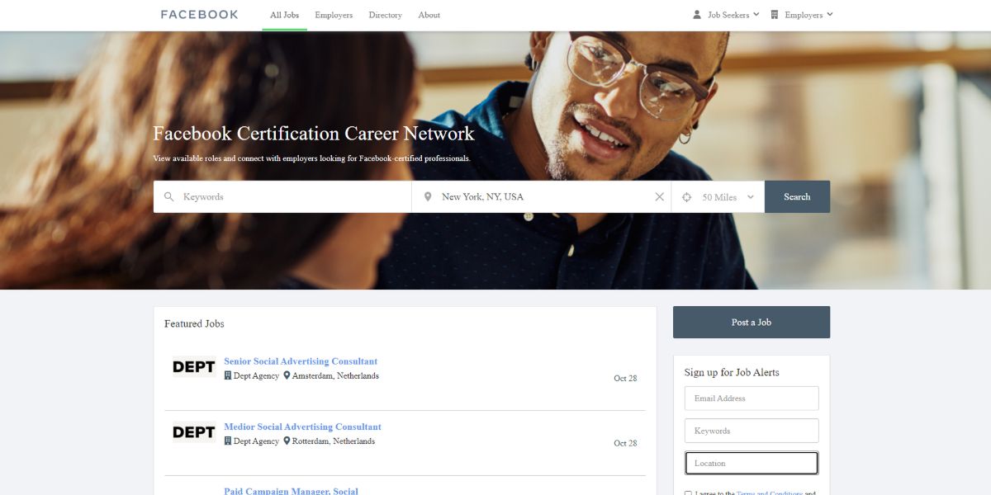Expand the Employers account menu at top right
This screenshot has width=991, height=495.
pyautogui.click(x=802, y=15)
